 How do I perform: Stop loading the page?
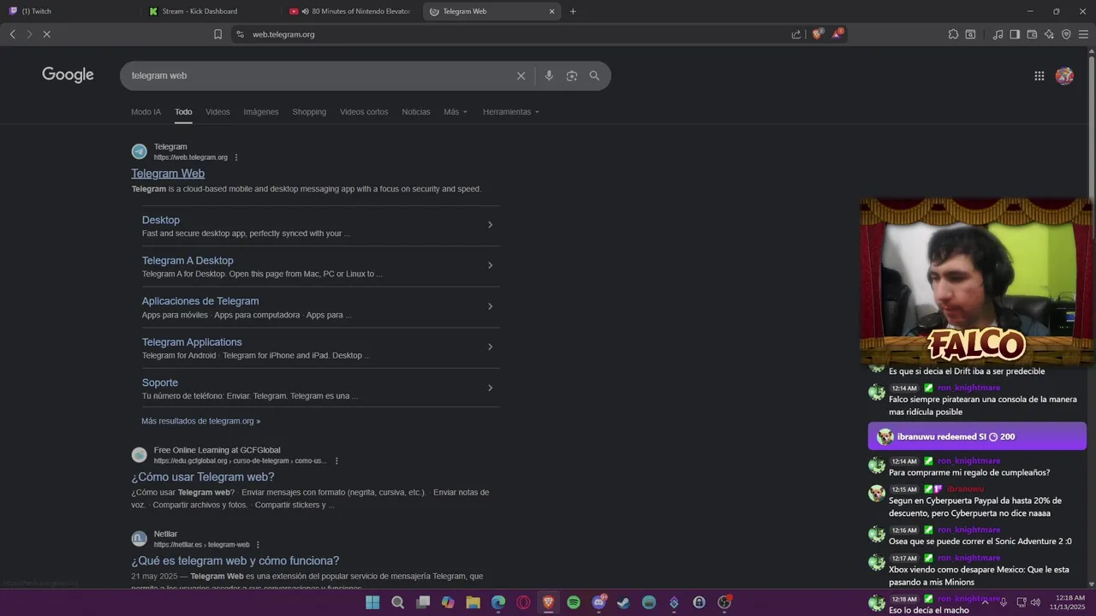[x=46, y=34]
